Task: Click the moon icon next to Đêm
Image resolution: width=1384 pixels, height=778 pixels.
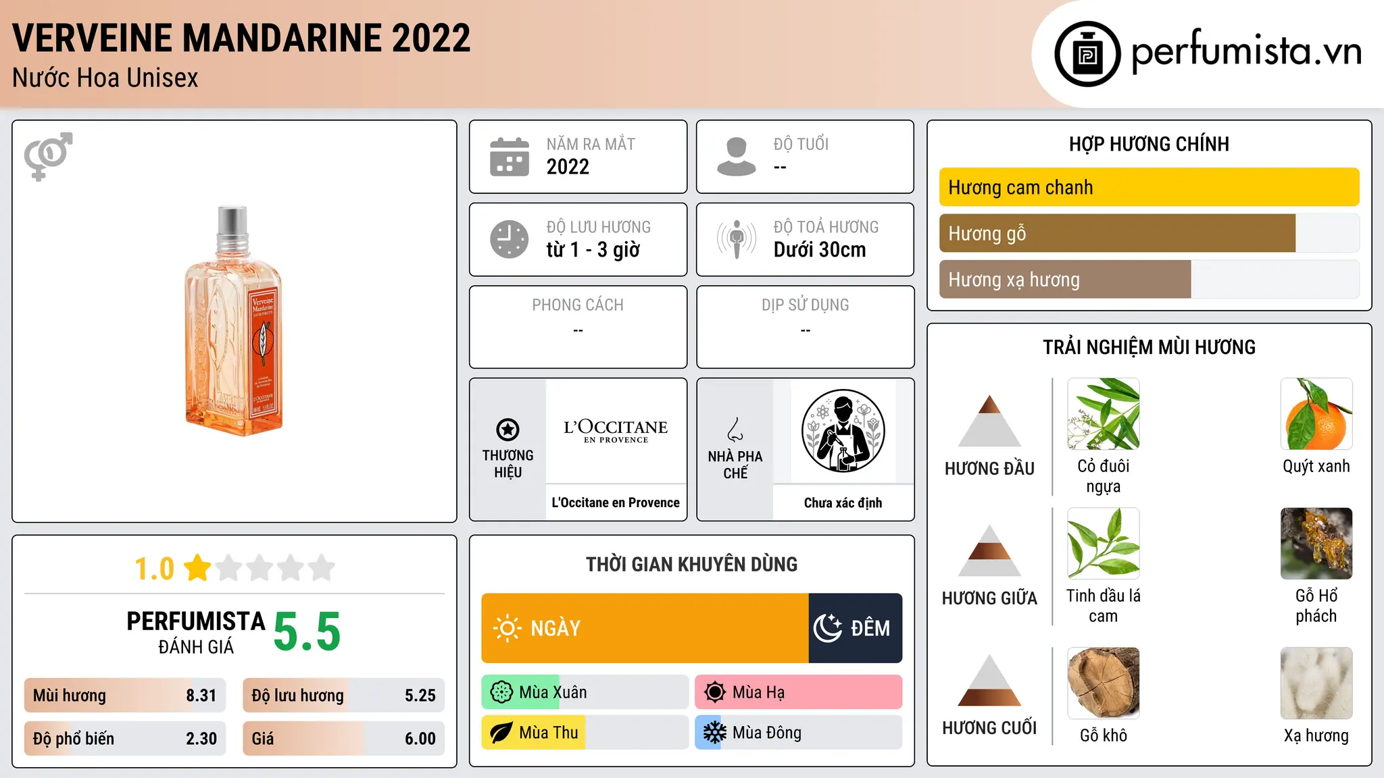Action: [x=828, y=628]
